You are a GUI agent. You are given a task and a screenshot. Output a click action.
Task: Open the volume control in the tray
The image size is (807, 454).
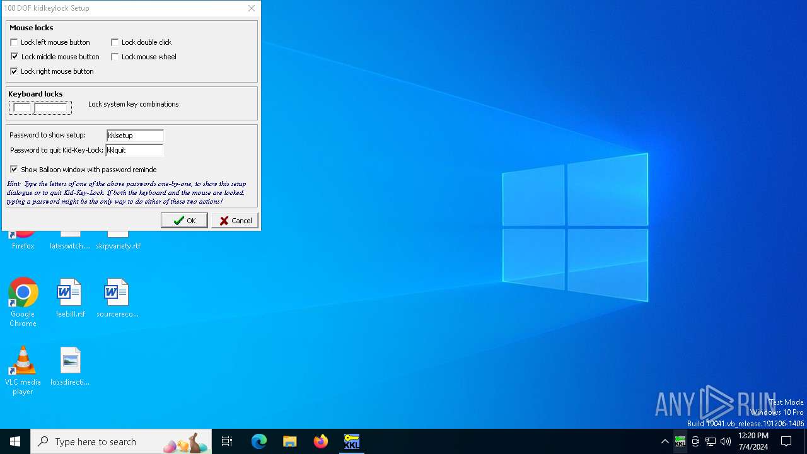click(726, 441)
